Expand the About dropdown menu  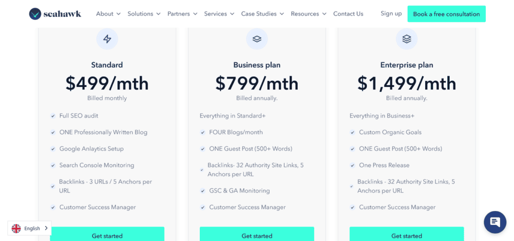[x=108, y=14]
